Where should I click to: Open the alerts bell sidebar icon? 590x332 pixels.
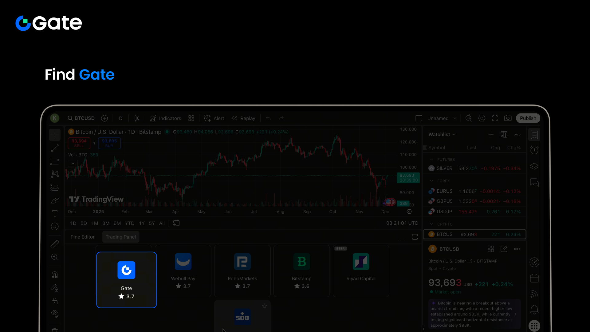[x=534, y=310]
